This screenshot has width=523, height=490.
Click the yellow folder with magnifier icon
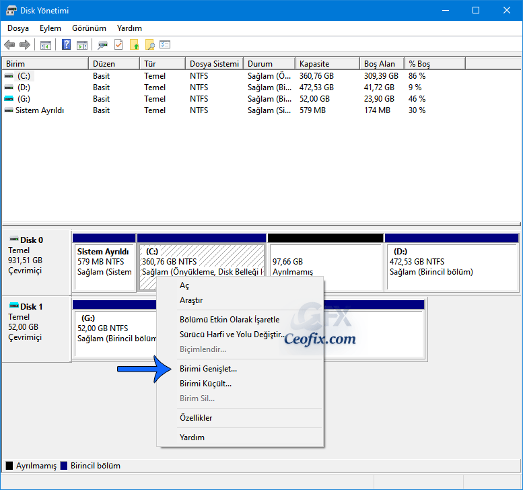(x=149, y=44)
